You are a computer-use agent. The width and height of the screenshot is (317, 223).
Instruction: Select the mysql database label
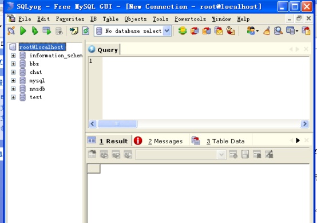coord(37,81)
